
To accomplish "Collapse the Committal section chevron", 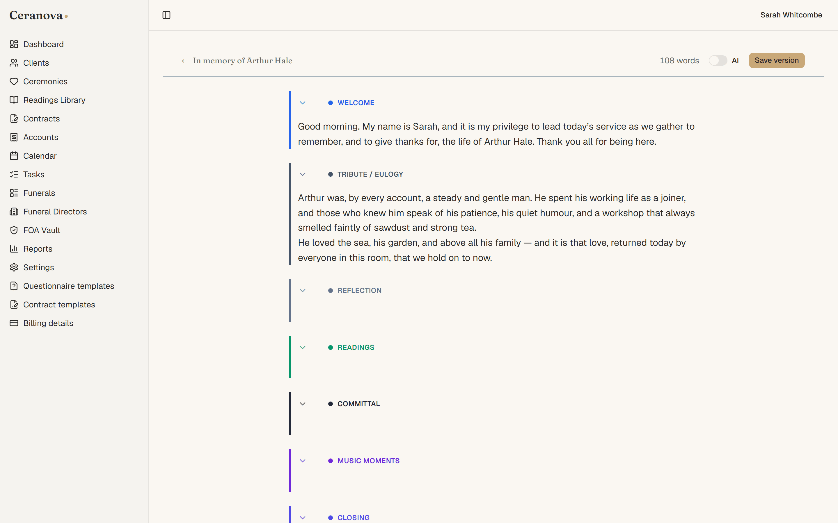I will tap(303, 404).
